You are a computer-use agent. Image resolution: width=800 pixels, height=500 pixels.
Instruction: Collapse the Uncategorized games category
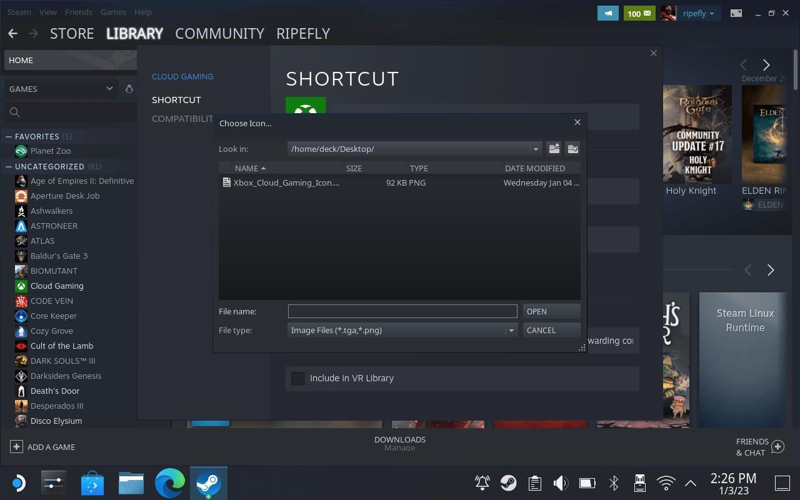(x=9, y=166)
